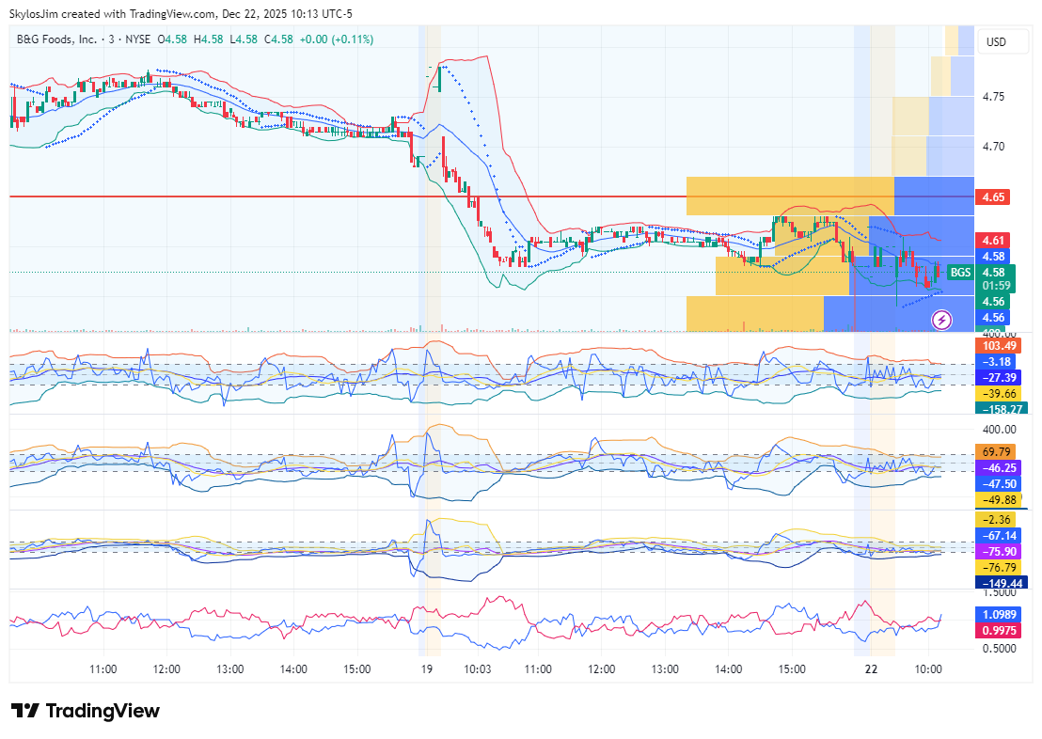Click the purple -75.90 indicator label
The width and height of the screenshot is (1042, 739).
(x=996, y=552)
